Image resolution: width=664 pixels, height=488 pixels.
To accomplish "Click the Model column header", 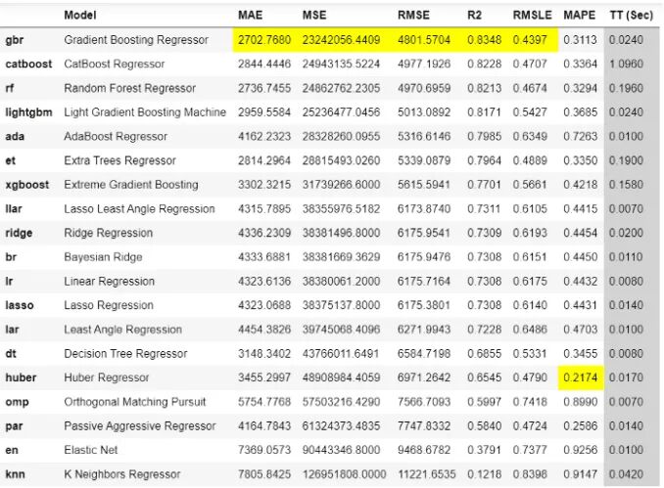I will [80, 16].
